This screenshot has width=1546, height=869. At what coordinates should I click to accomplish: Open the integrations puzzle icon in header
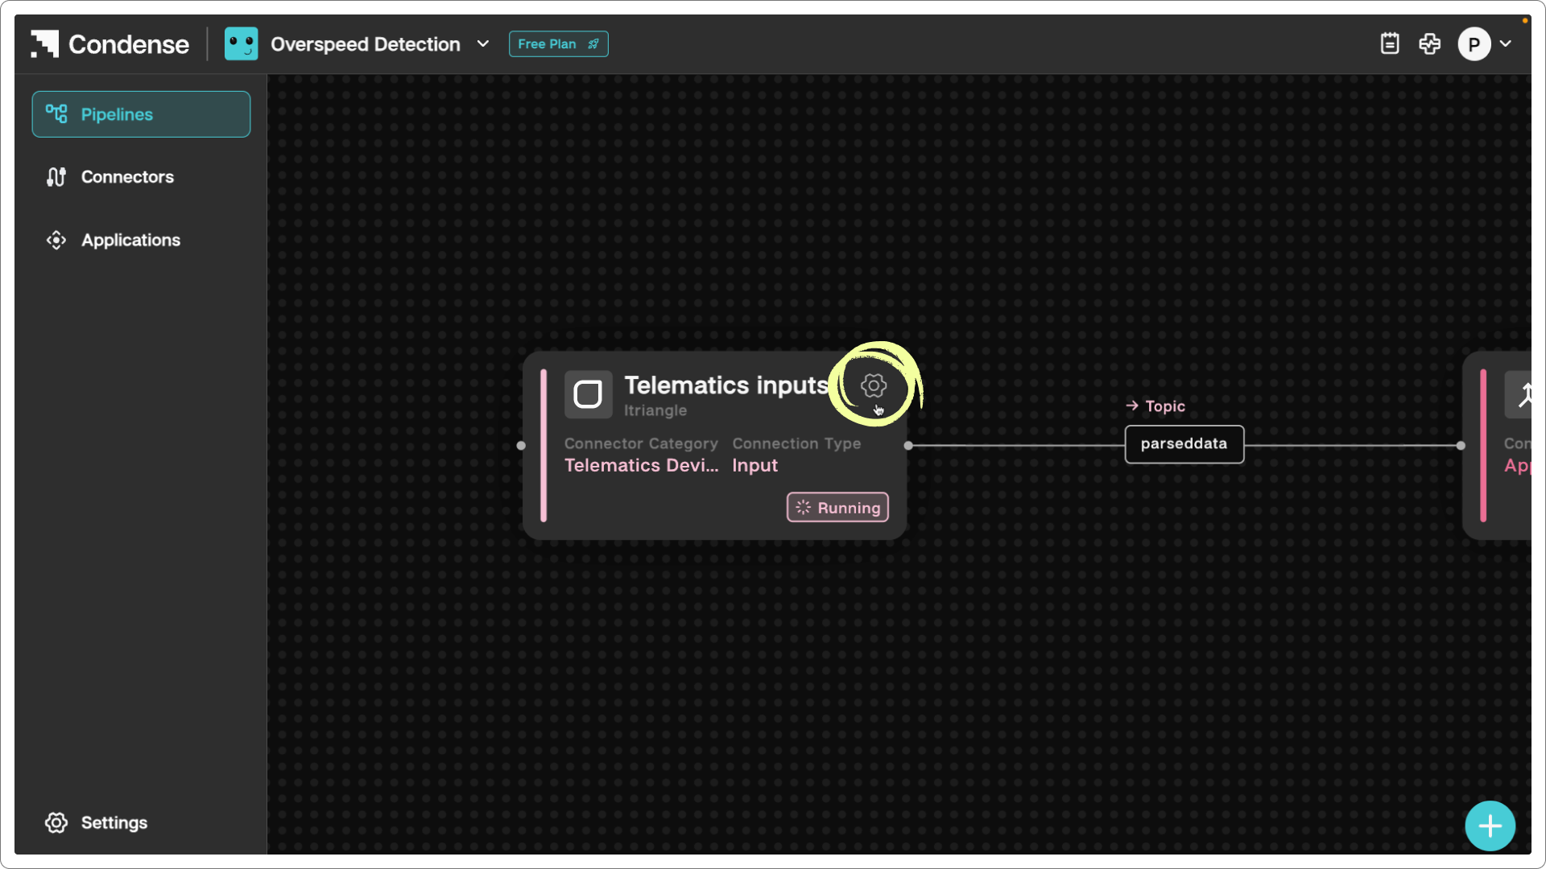pos(1430,43)
